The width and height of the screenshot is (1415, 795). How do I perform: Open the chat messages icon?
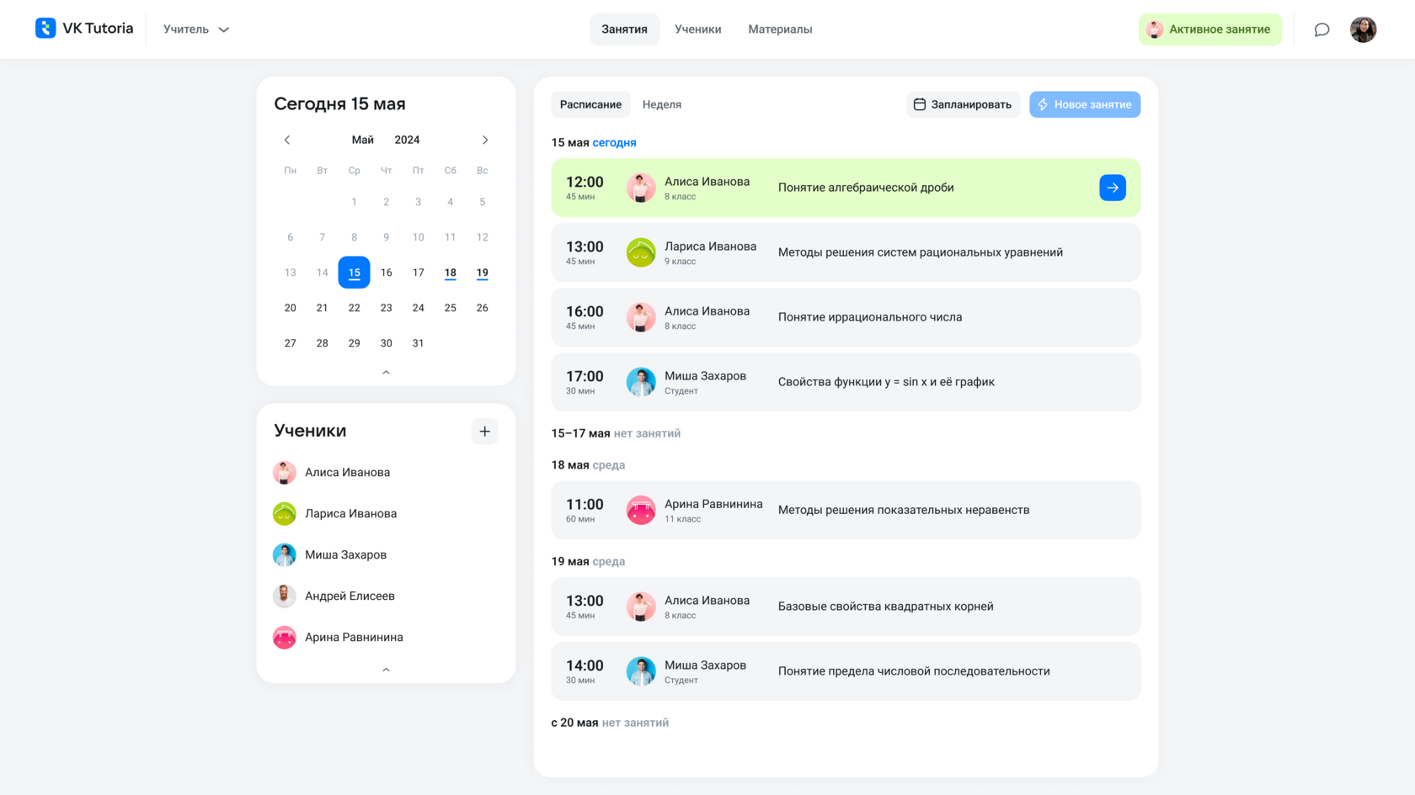click(1322, 29)
